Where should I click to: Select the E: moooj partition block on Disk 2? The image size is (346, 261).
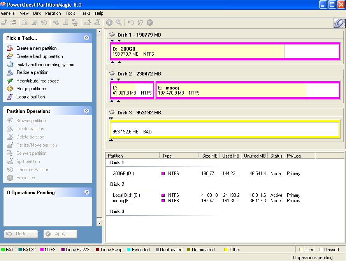[248, 90]
